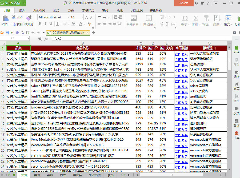Screen dimensions: 240x178
Task: Open the quick access toolbar customize arrow
Action: pyautogui.click(x=44, y=33)
